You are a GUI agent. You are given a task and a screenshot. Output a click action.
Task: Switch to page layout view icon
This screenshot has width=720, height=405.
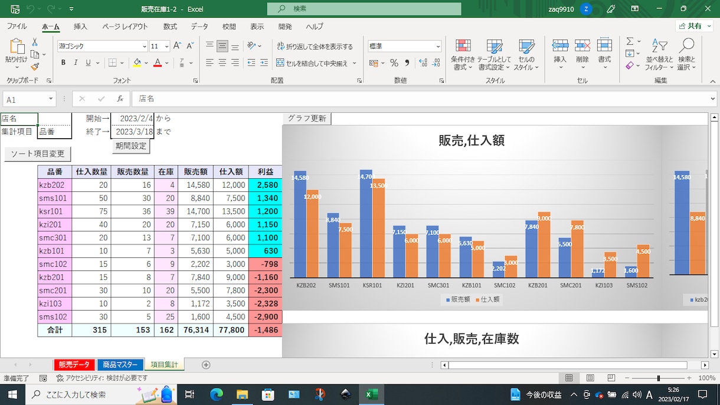(590, 378)
